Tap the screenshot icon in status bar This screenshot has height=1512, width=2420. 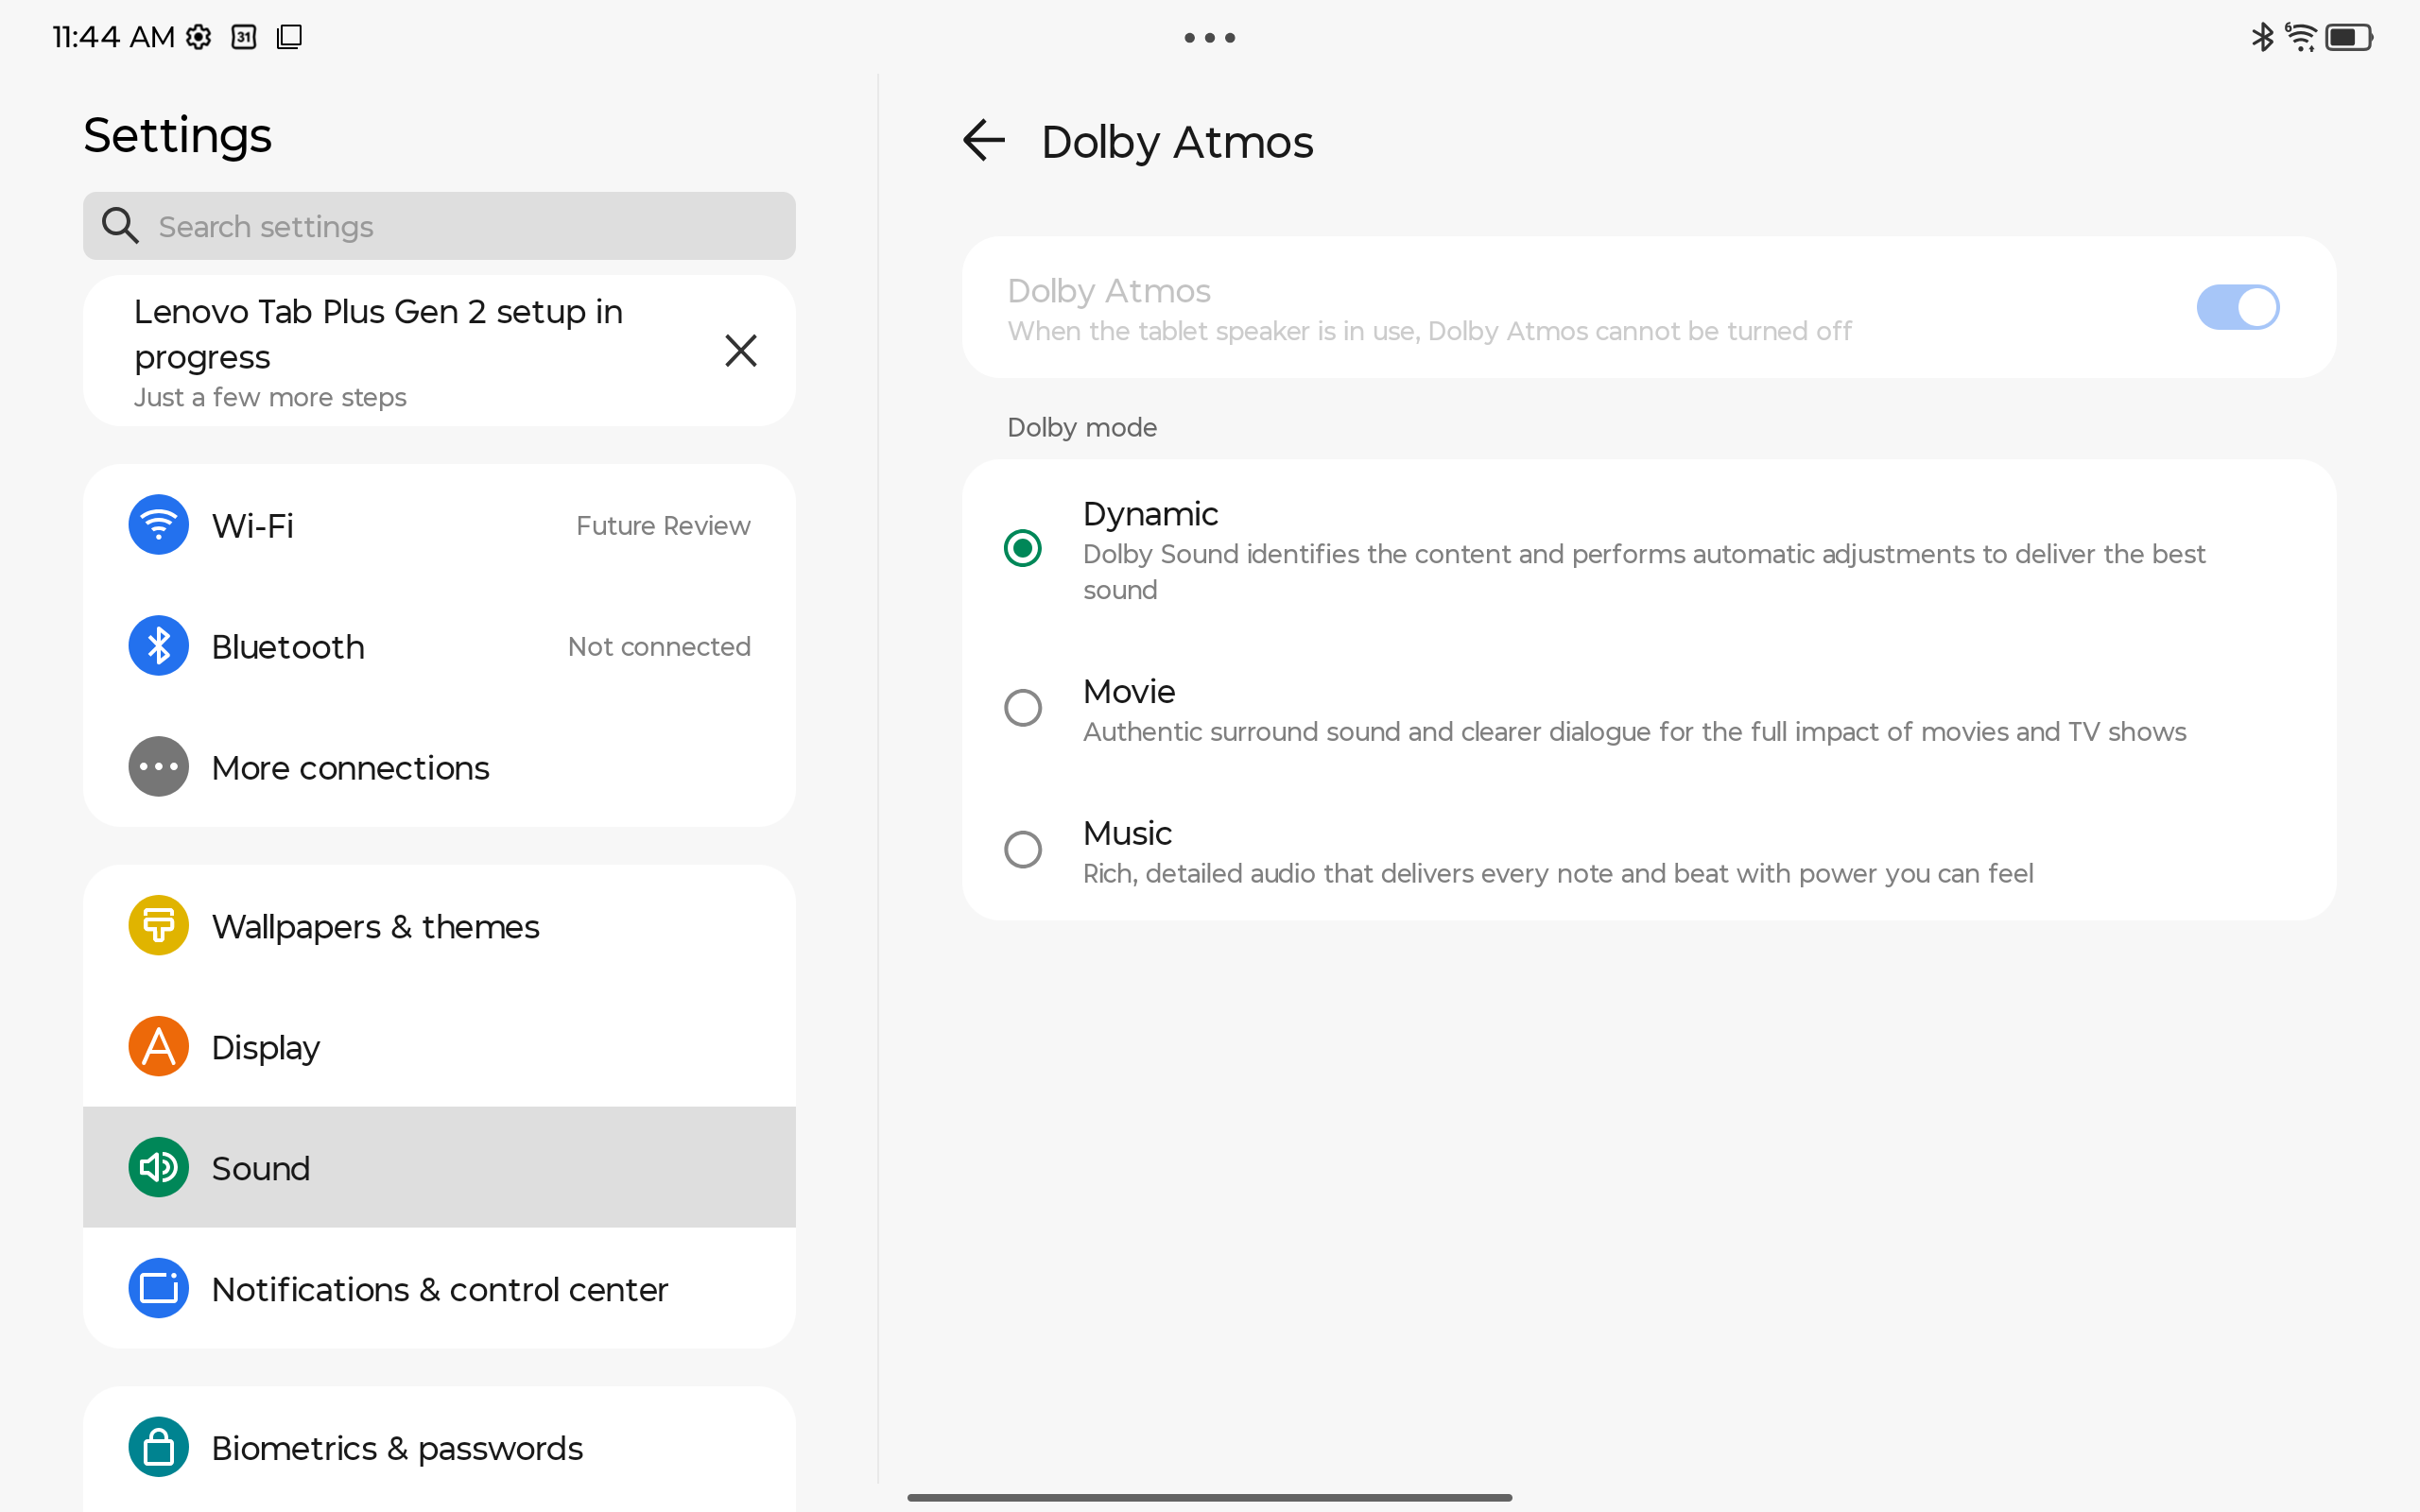289,37
